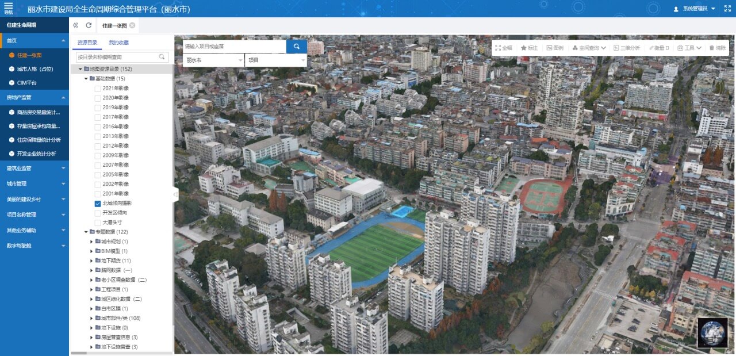Collapse the 专题数据 (122) tree node
Viewport: 736px width, 356px height.
pos(86,232)
